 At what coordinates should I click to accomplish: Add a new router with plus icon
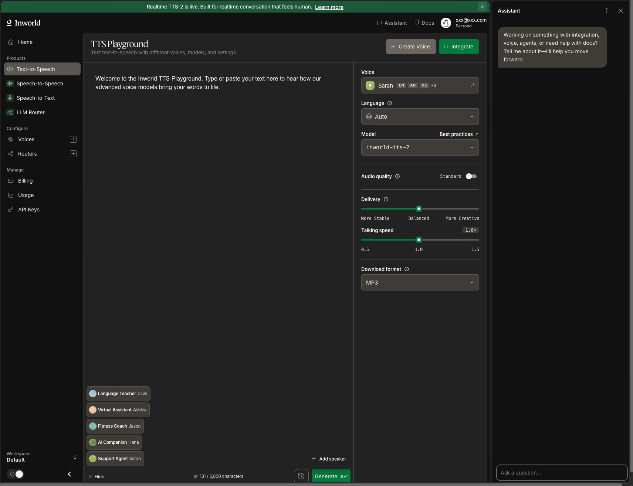coord(73,154)
